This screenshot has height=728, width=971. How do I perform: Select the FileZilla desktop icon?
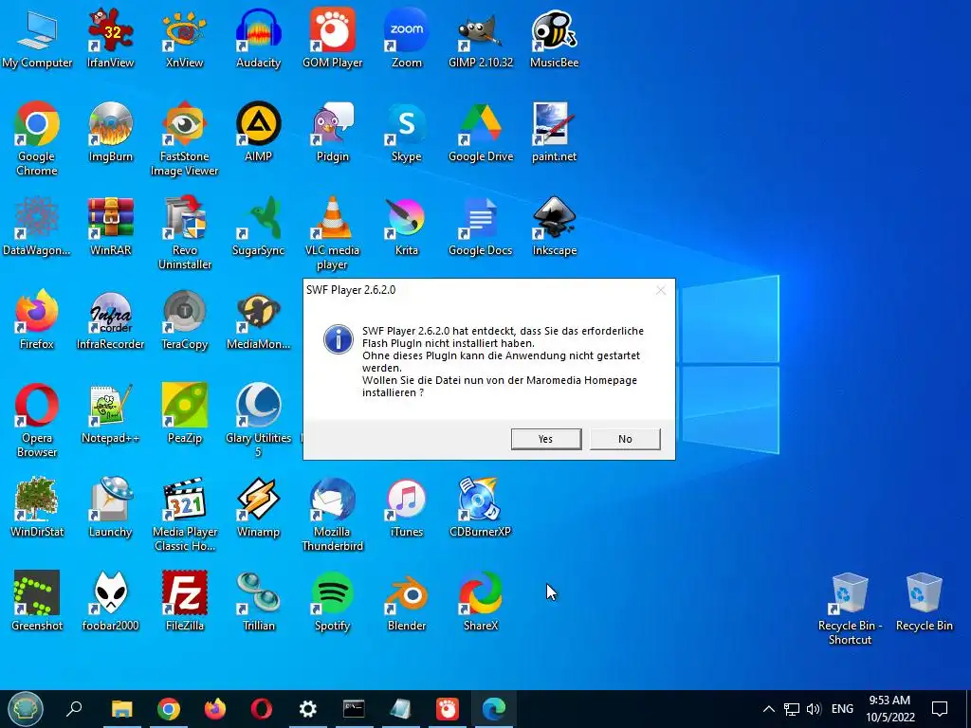point(185,602)
